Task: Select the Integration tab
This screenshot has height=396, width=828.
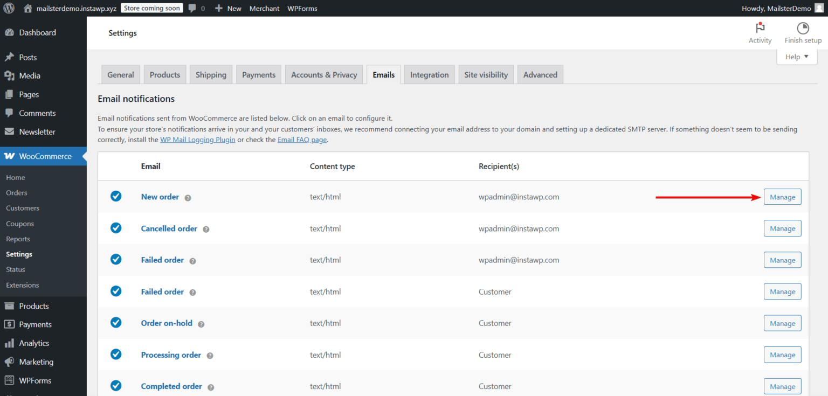Action: (429, 74)
